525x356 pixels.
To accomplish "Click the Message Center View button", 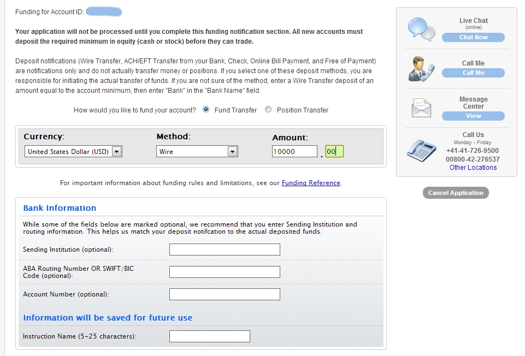I will tap(473, 116).
